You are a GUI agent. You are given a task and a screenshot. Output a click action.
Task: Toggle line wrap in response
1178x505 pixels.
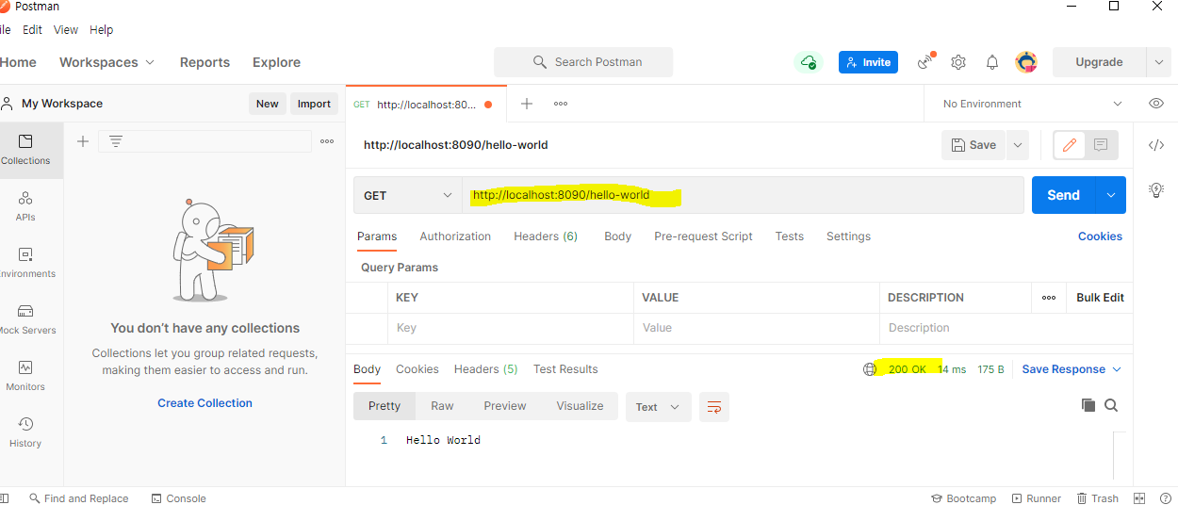(714, 407)
